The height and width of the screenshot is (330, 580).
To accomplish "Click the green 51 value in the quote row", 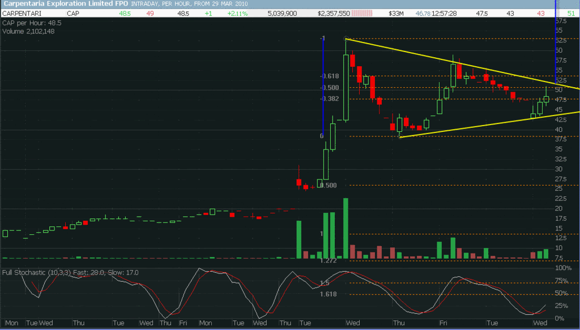I will click(571, 14).
